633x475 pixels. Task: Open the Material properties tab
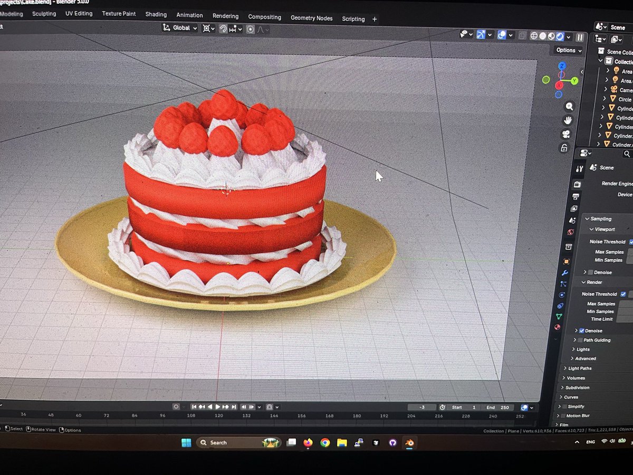[558, 327]
